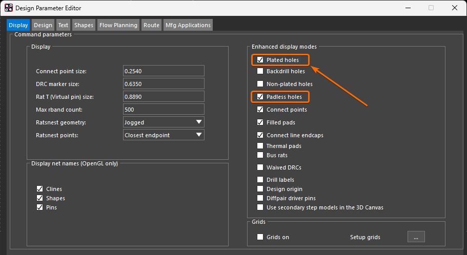The height and width of the screenshot is (255, 467).
Task: Open the Ratsnest points dropdown
Action: [x=199, y=135]
